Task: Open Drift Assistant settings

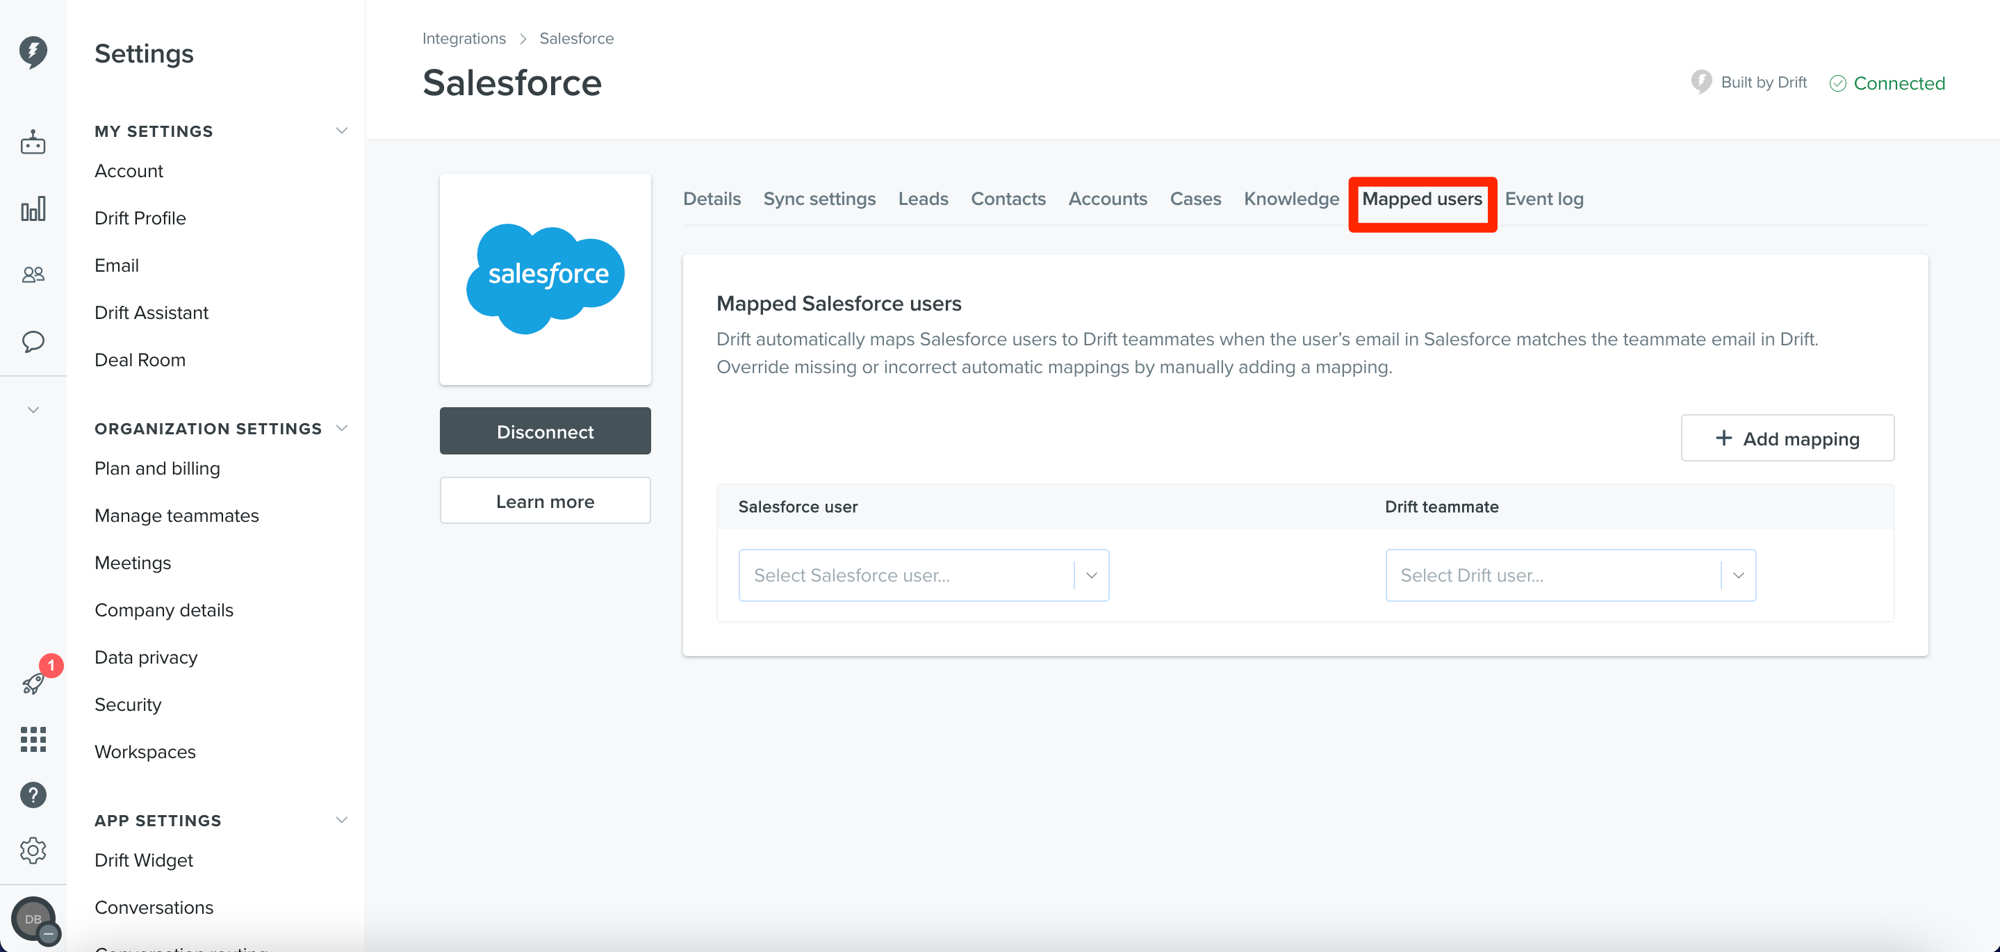Action: pyautogui.click(x=151, y=313)
